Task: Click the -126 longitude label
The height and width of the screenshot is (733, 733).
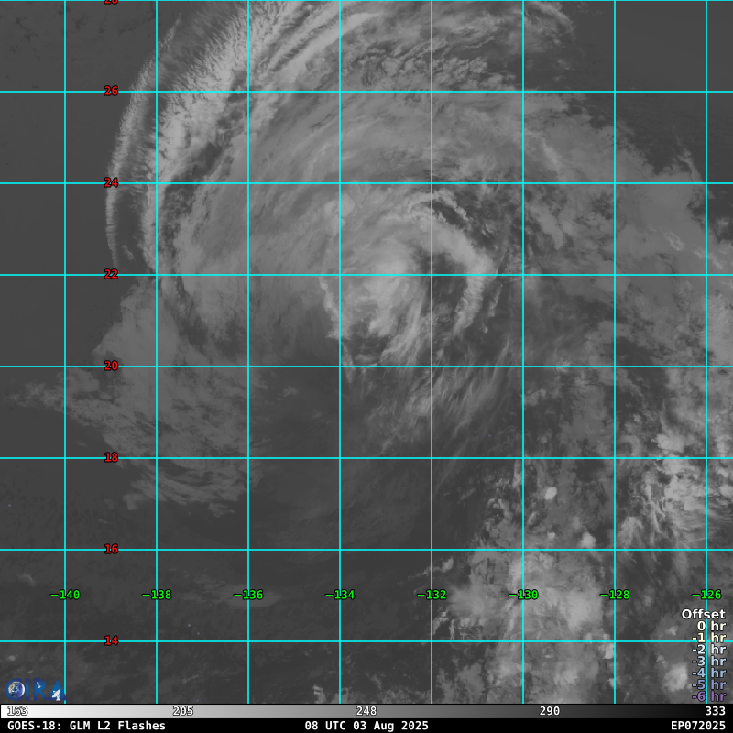Action: pos(706,595)
